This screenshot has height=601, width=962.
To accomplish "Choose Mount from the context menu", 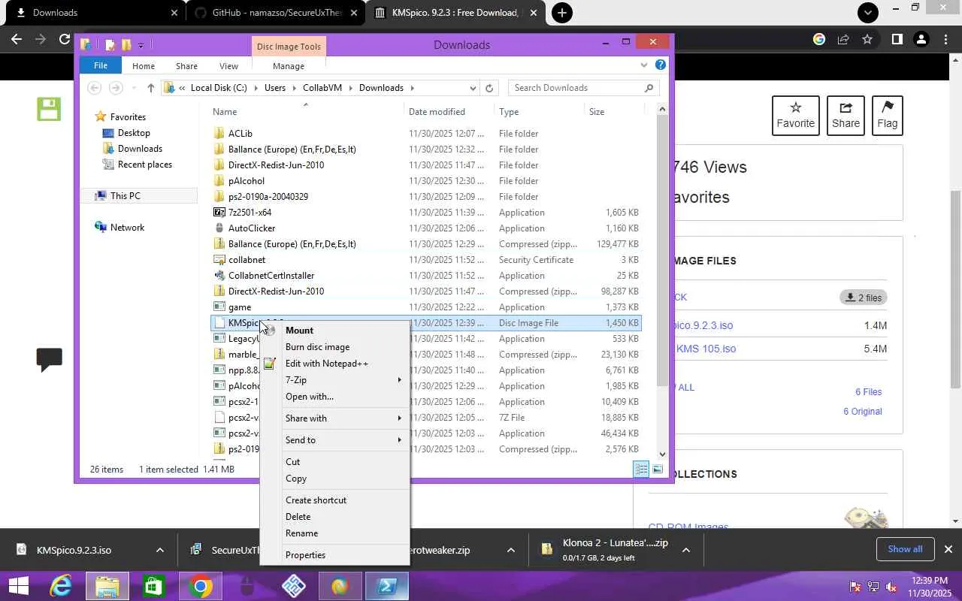I will (334, 331).
